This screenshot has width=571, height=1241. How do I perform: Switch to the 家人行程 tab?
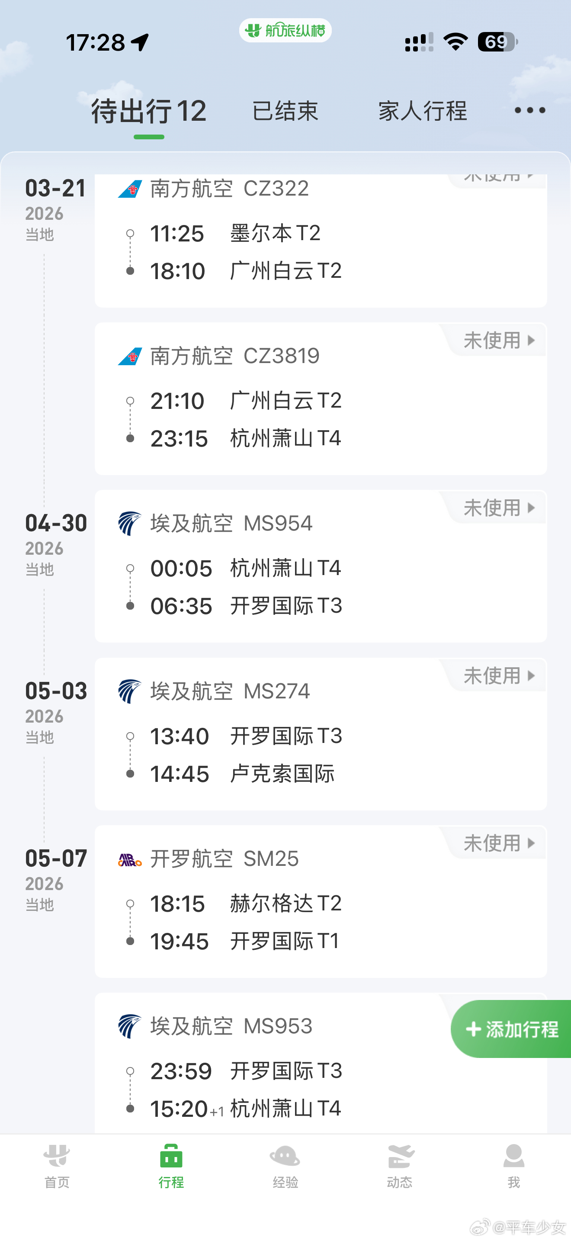coord(422,111)
